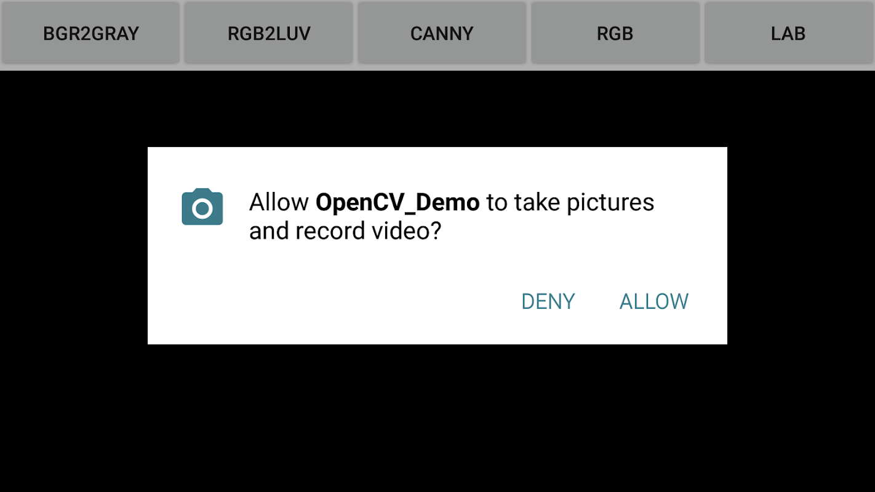Choose the LAB mode button
This screenshot has height=492, width=875.
788,33
